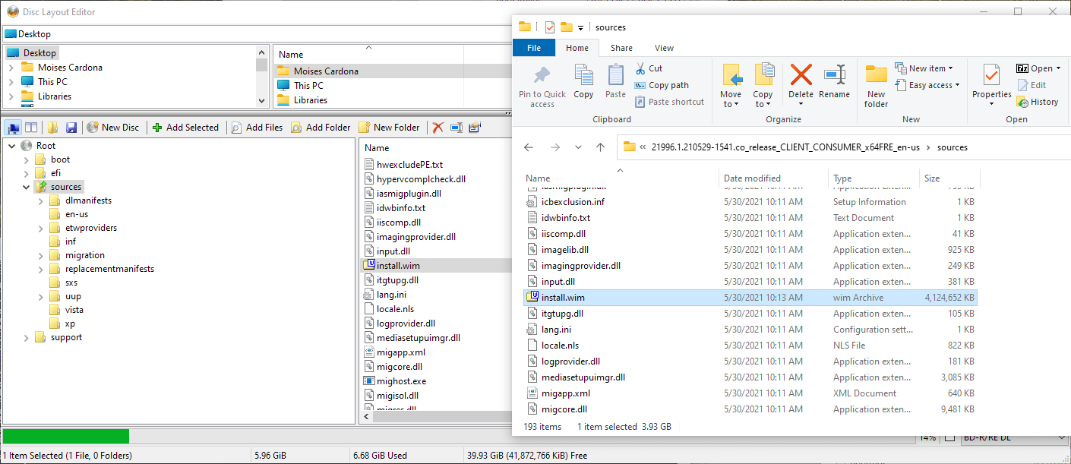1071x464 pixels.
Task: Tick the checkbox beside the BD-R/RE DL selector
Action: (949, 438)
